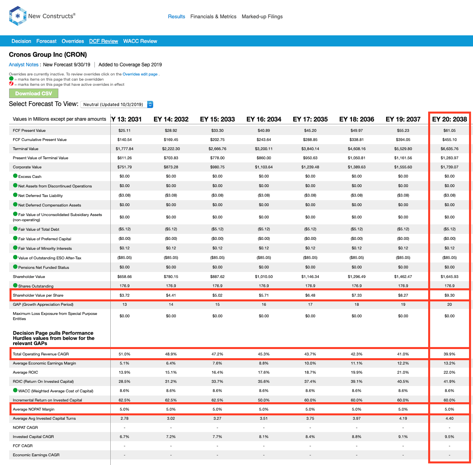
Task: Click the Average NOPAT Margin row label
Action: click(x=33, y=409)
